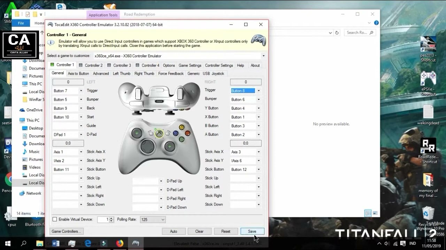Image resolution: width=446 pixels, height=250 pixels.
Task: Open the Recycle Bin on the desktop
Action: pyautogui.click(x=428, y=217)
